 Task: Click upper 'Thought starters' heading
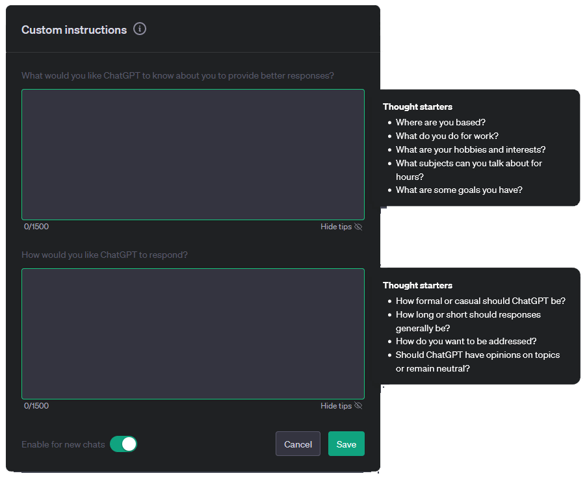pos(417,107)
